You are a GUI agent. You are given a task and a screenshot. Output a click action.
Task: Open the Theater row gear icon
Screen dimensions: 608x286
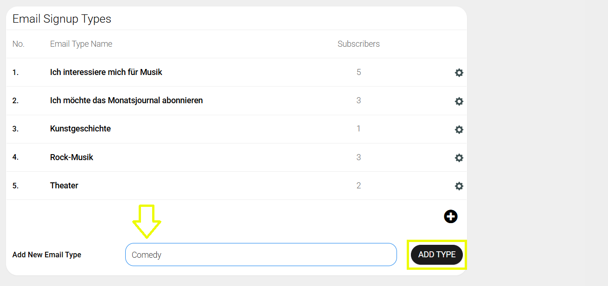[x=459, y=186]
